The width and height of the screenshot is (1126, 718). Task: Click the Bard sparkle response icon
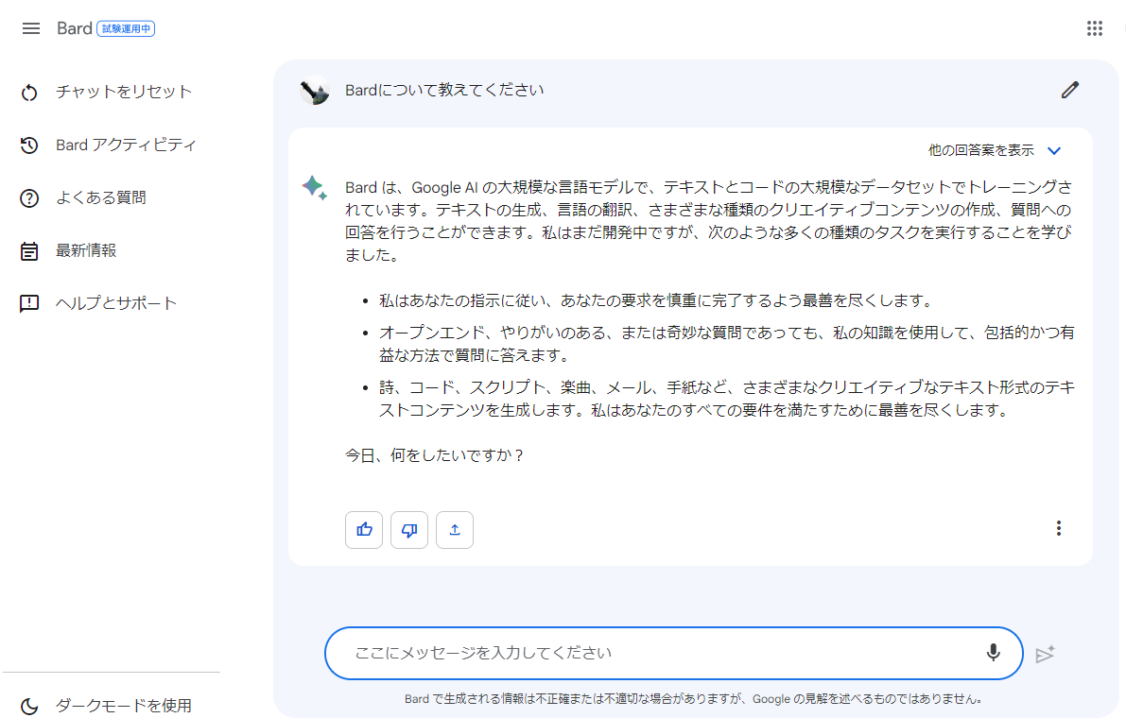click(315, 188)
